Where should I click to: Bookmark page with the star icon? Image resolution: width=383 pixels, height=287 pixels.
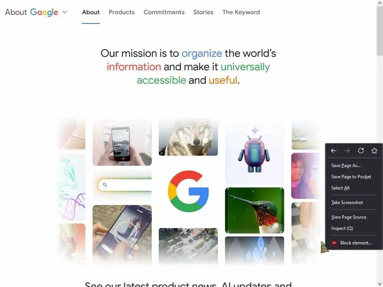tap(374, 151)
